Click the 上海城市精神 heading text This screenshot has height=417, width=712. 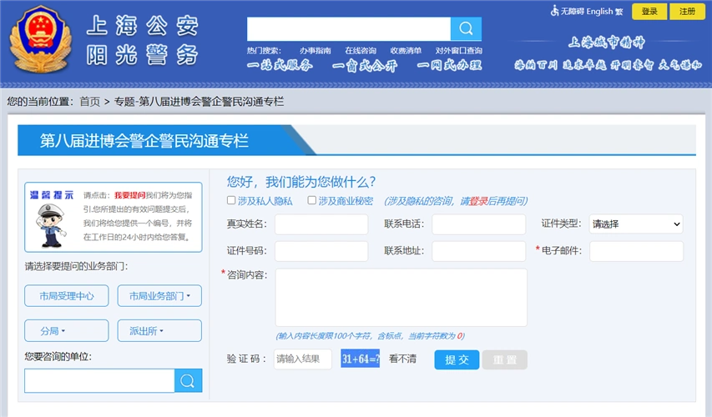point(606,43)
